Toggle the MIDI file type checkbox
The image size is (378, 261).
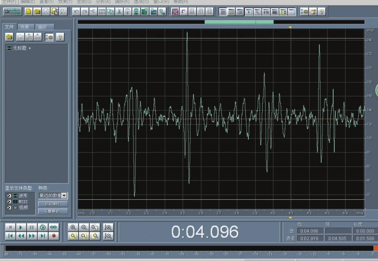(x=9, y=201)
